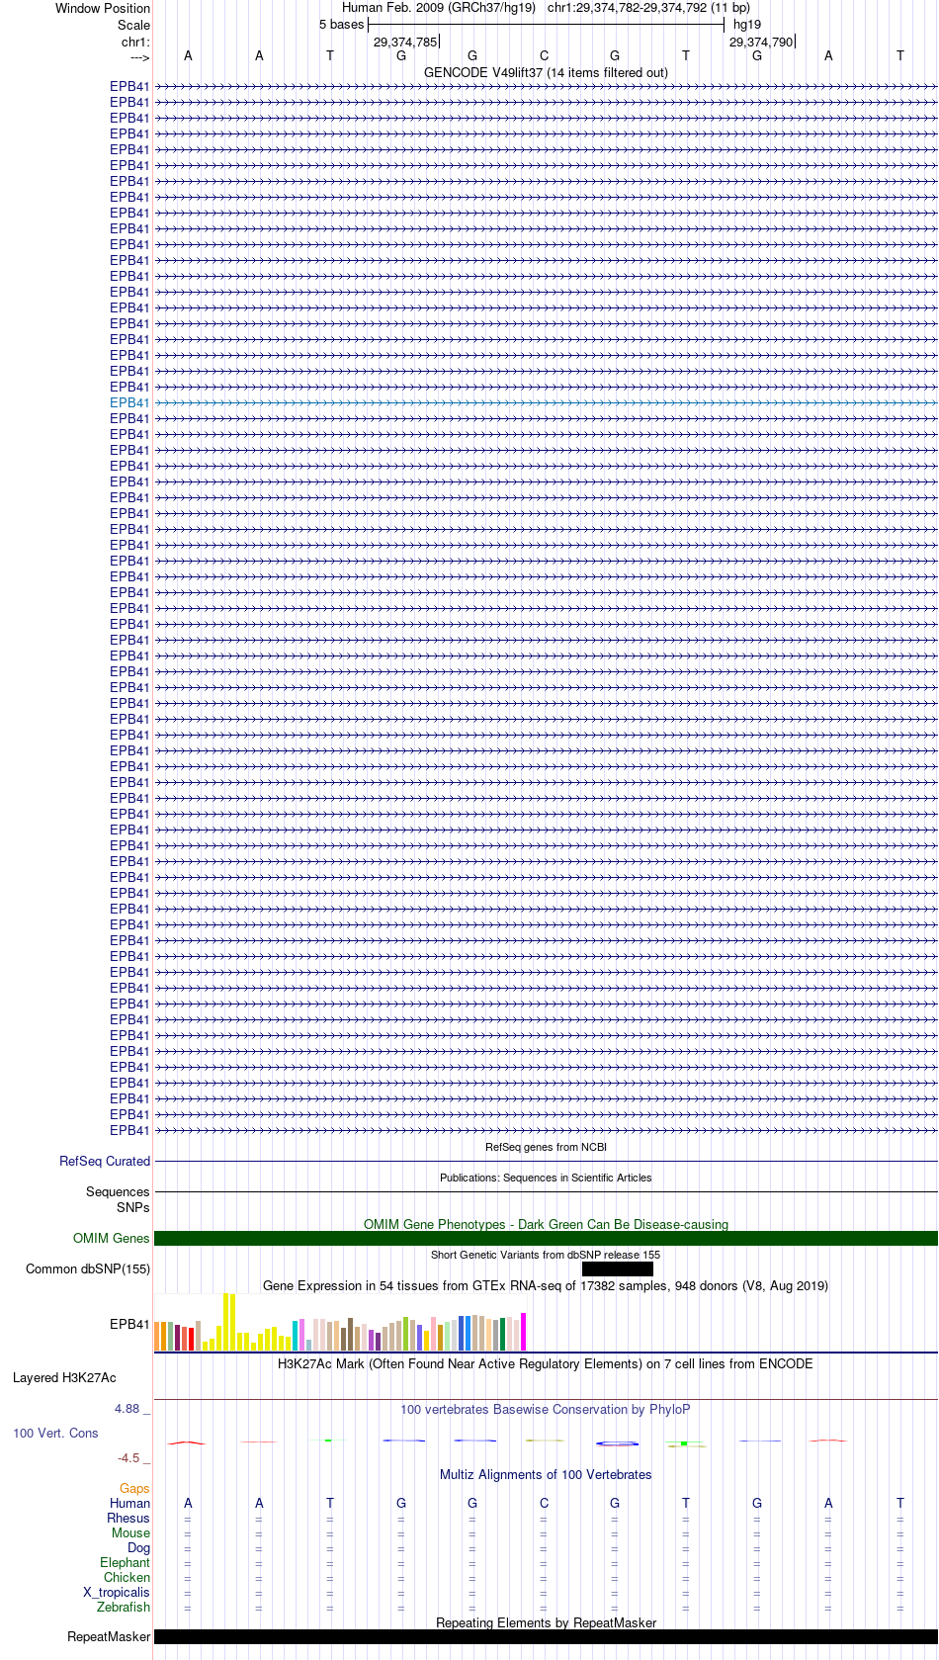Select the Zebrafish species label
The height and width of the screenshot is (1660, 939).
pyautogui.click(x=124, y=1607)
